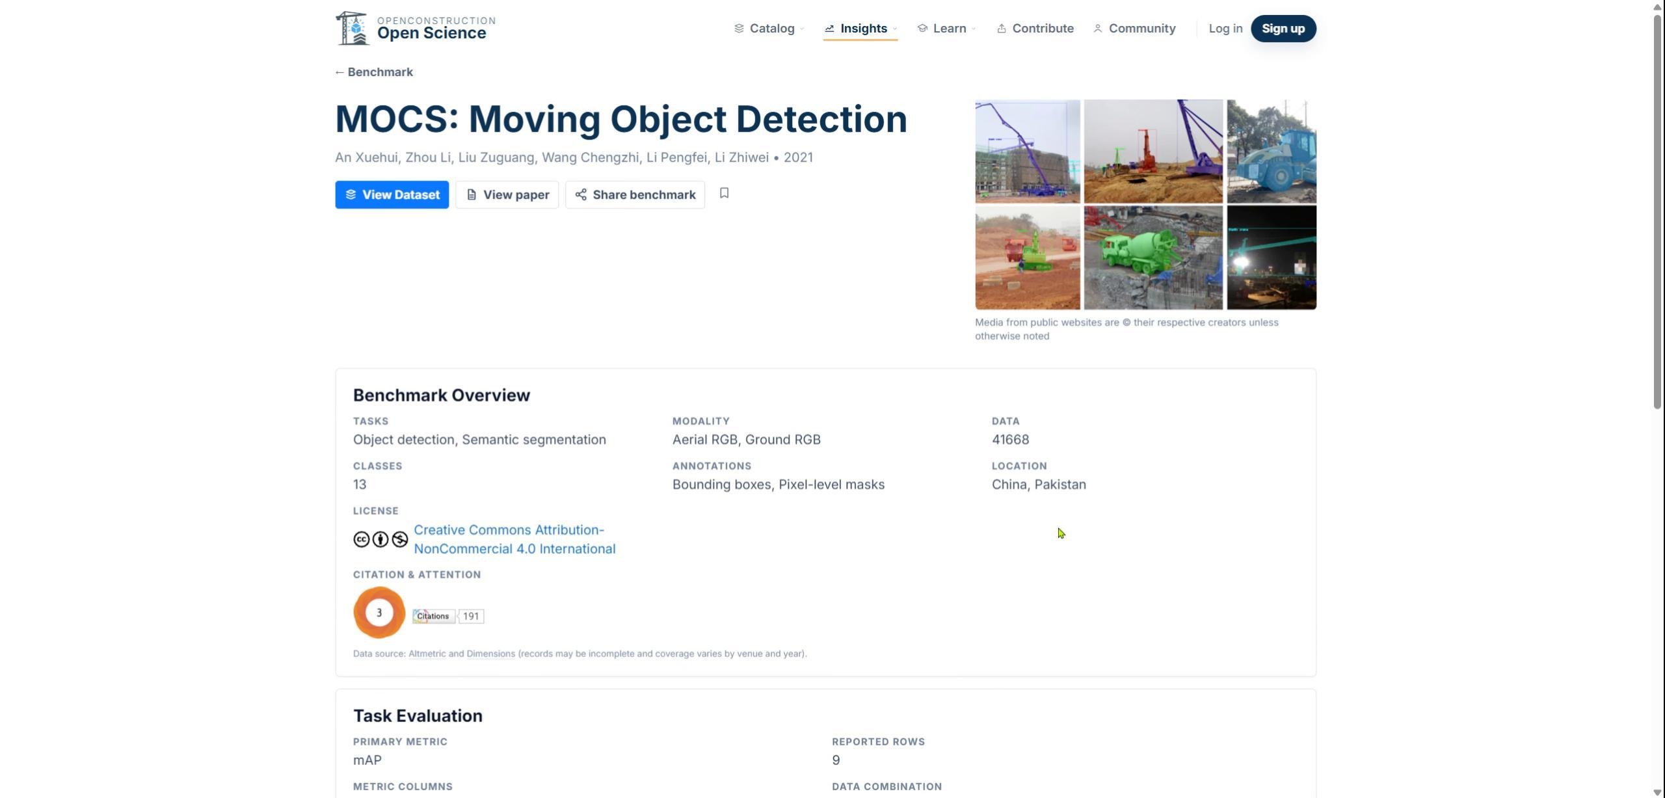Click the scrollbar up arrow
The width and height of the screenshot is (1665, 798).
click(1657, 6)
